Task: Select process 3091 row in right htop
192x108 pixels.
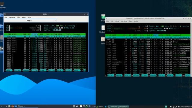Action: (148, 40)
